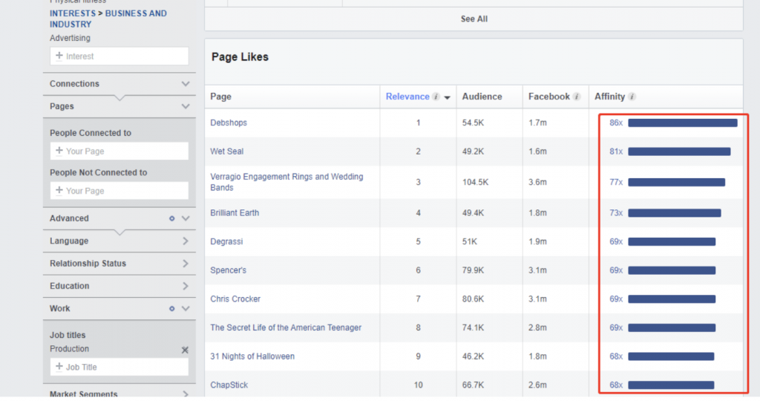Open the Debshops page link
Screen dimensions: 760x401
[229, 123]
